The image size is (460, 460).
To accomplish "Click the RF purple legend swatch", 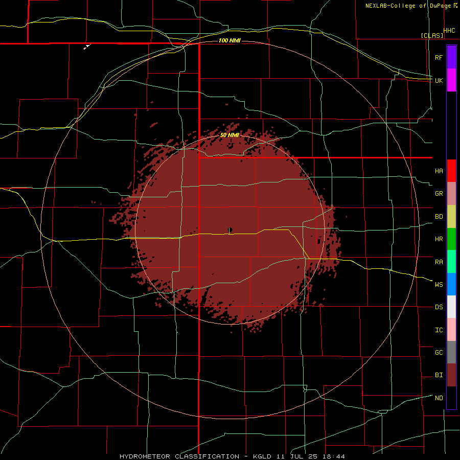I will (x=451, y=57).
